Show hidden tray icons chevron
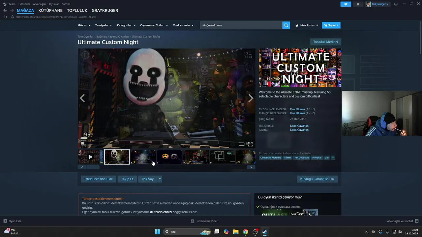Image resolution: width=422 pixels, height=237 pixels. (x=366, y=232)
